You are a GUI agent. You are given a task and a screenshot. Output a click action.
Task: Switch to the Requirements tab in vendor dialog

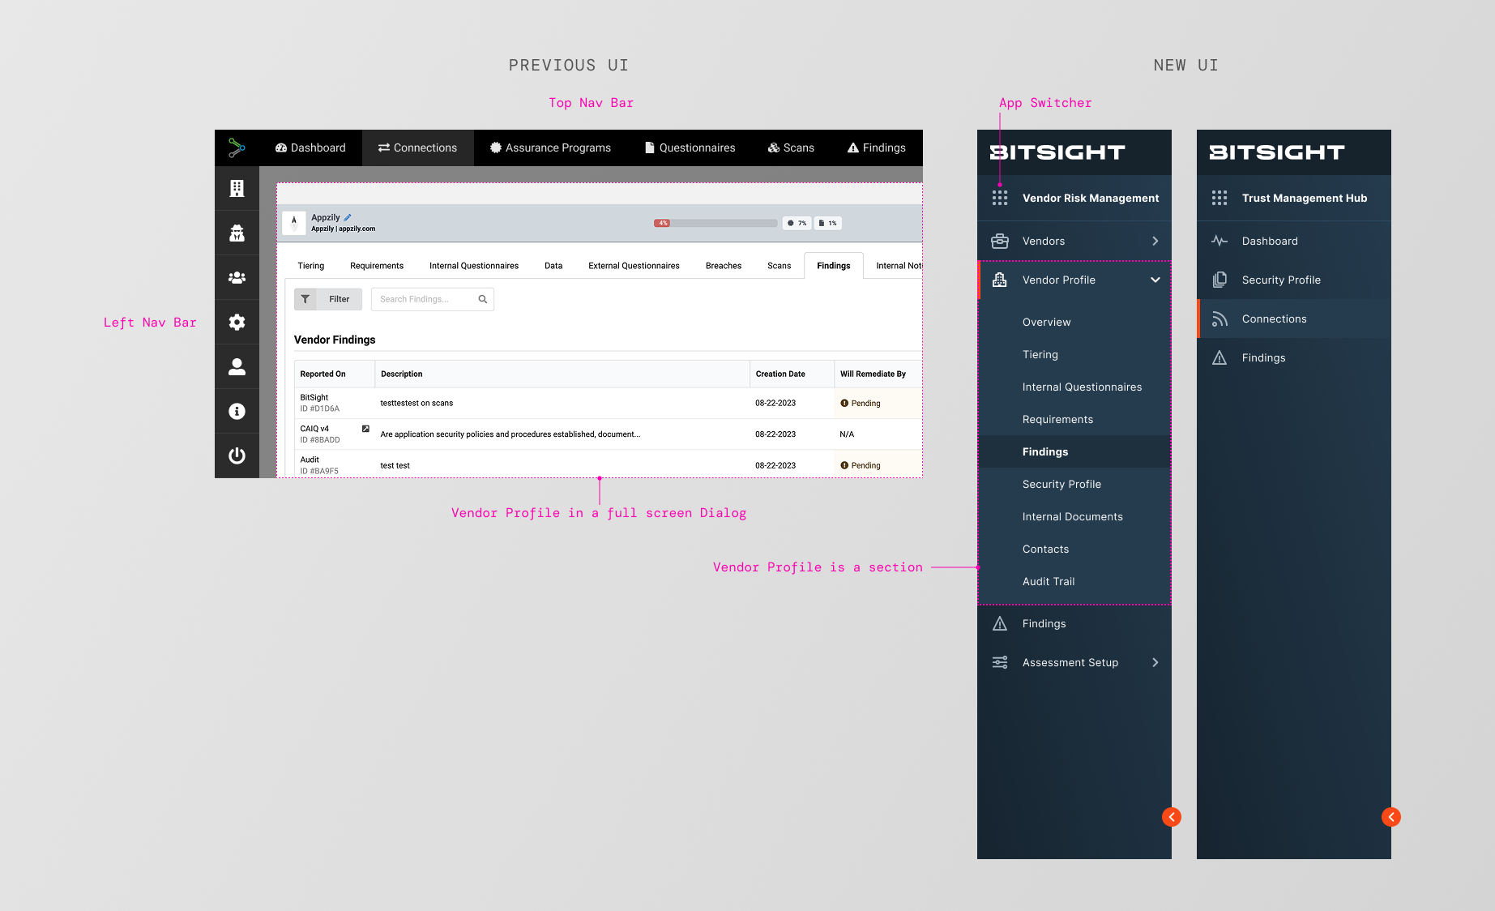tap(377, 266)
